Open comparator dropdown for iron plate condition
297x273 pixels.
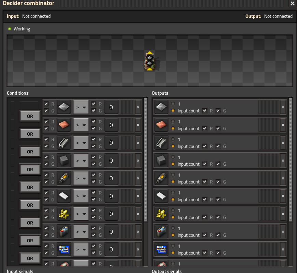coord(81,107)
